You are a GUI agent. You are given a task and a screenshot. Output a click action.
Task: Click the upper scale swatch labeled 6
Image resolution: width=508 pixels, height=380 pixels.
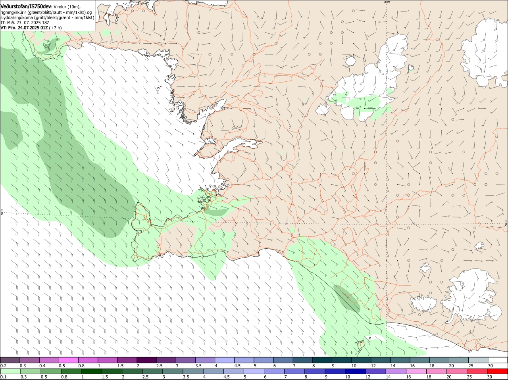pyautogui.click(x=283, y=360)
